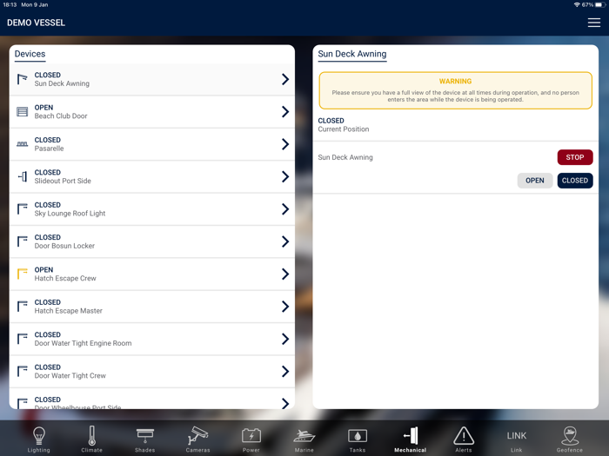Viewport: 609px width, 456px height.
Task: Select the Sun Deck Awning list label
Action: coord(62,83)
